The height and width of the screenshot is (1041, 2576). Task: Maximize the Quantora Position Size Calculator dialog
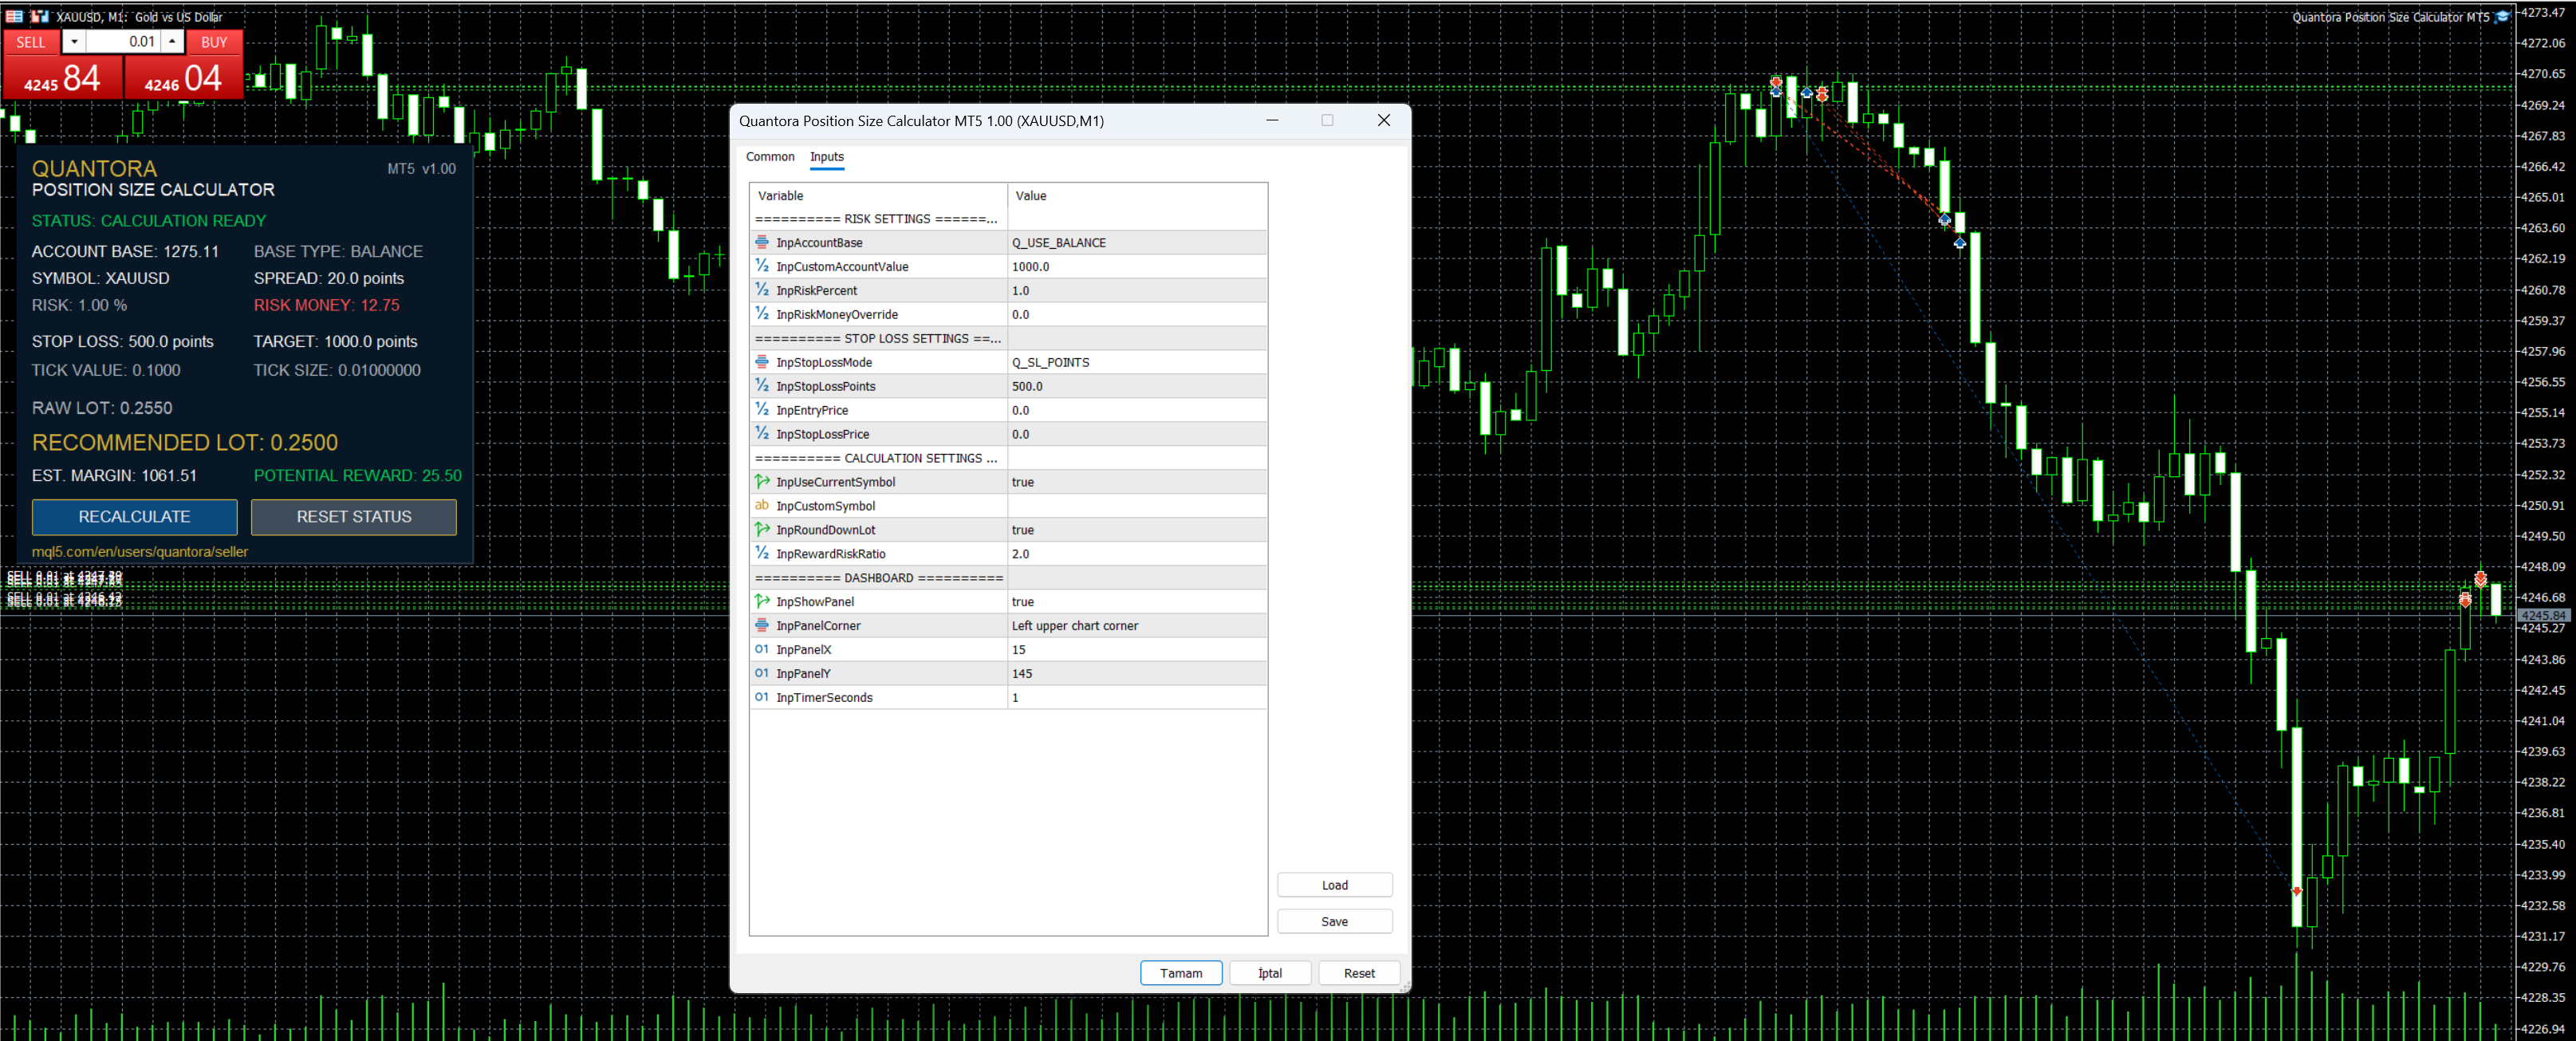(1327, 120)
